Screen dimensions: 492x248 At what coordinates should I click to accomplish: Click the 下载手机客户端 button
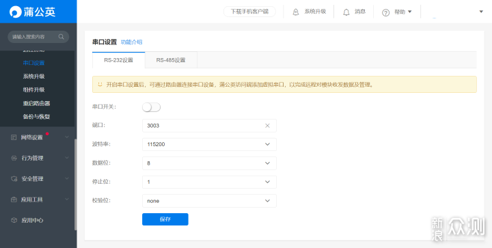[249, 12]
